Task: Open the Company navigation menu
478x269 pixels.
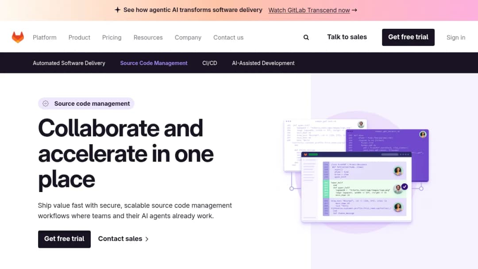Action: pyautogui.click(x=188, y=38)
